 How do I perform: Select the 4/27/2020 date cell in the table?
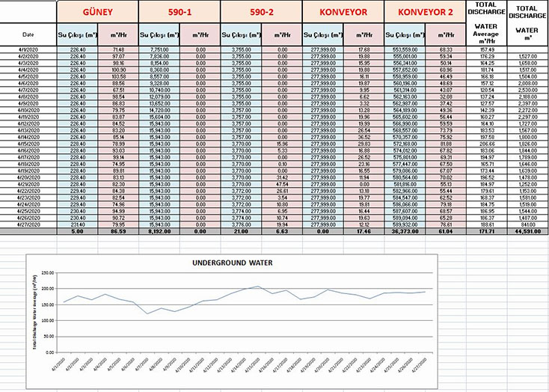click(x=28, y=224)
